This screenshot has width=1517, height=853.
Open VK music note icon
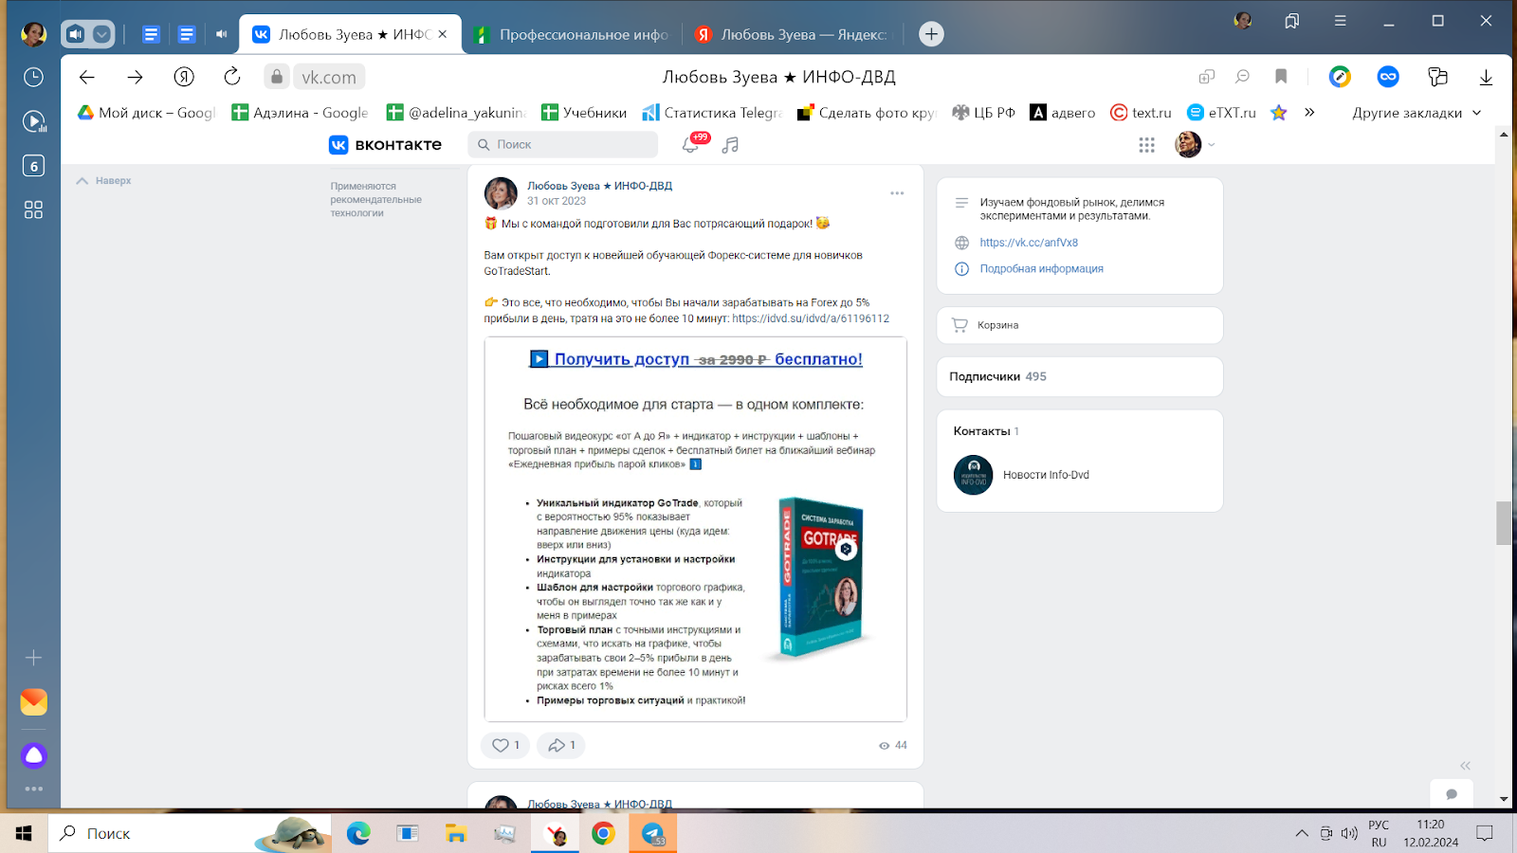[x=730, y=144]
